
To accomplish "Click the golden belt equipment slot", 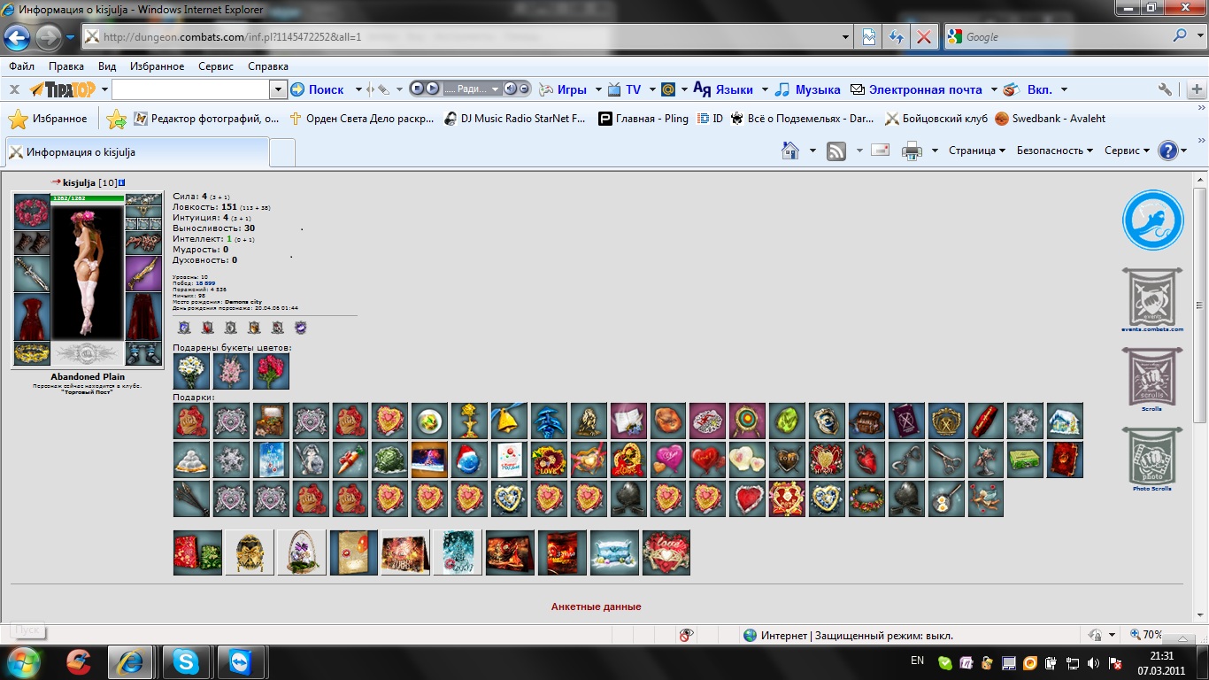I will (32, 352).
